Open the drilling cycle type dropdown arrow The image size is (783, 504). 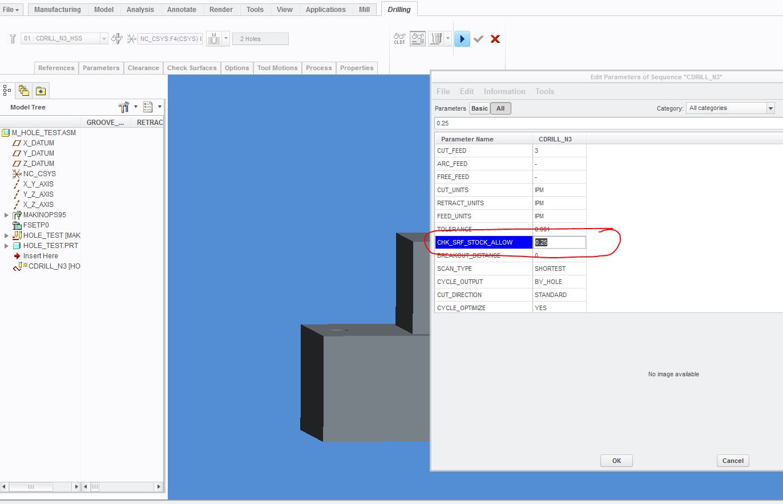point(226,39)
